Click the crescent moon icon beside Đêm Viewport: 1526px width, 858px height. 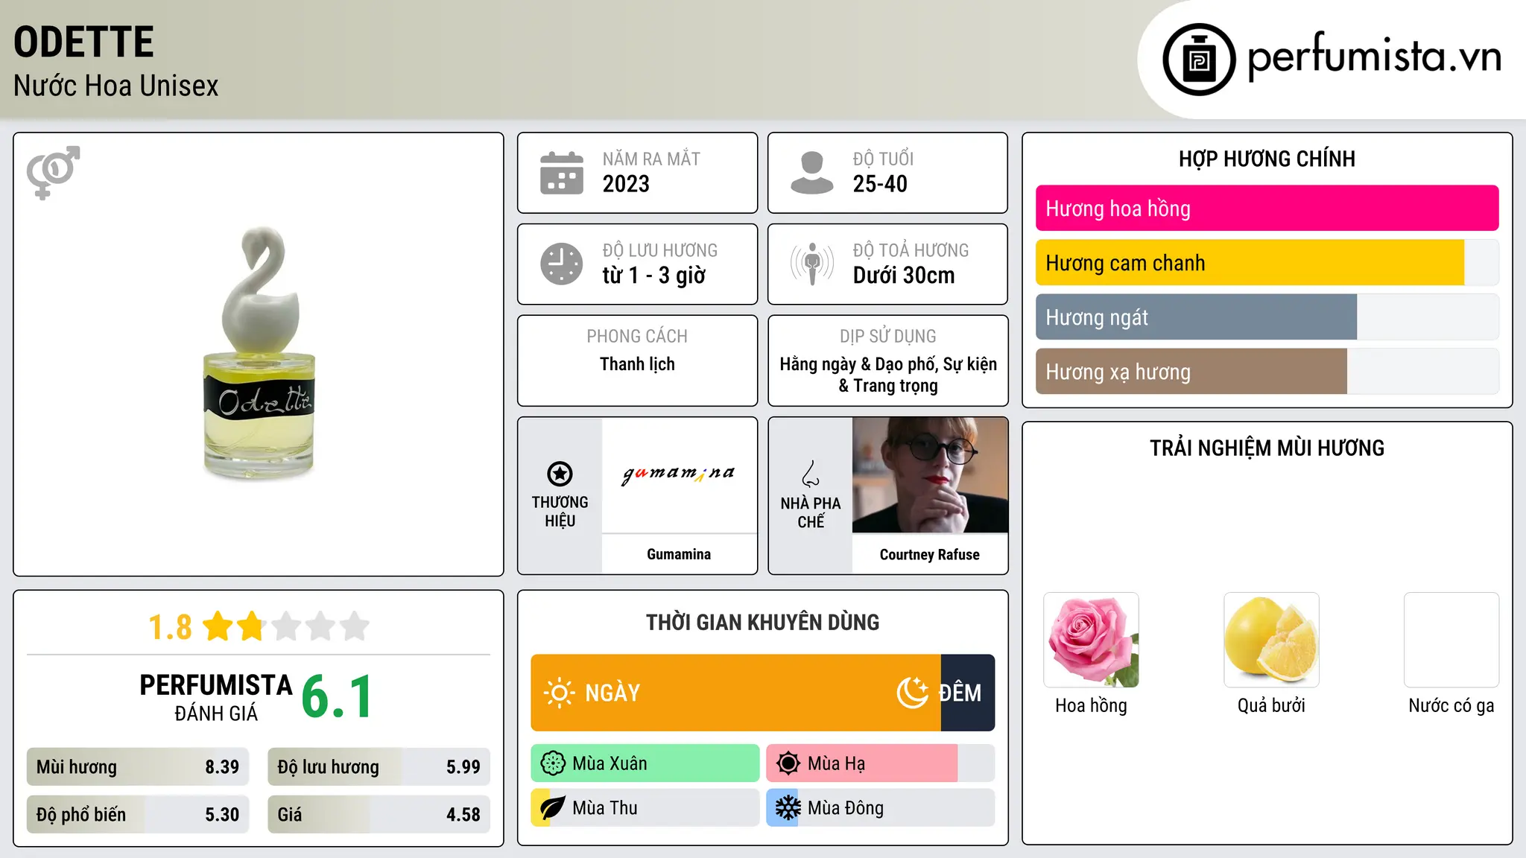point(912,693)
